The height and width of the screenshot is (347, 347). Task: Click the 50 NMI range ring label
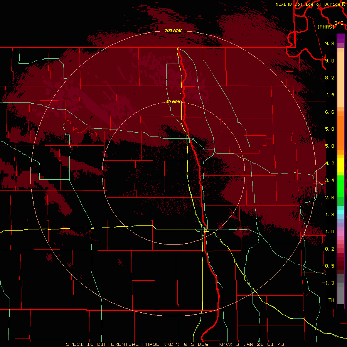coord(173,102)
